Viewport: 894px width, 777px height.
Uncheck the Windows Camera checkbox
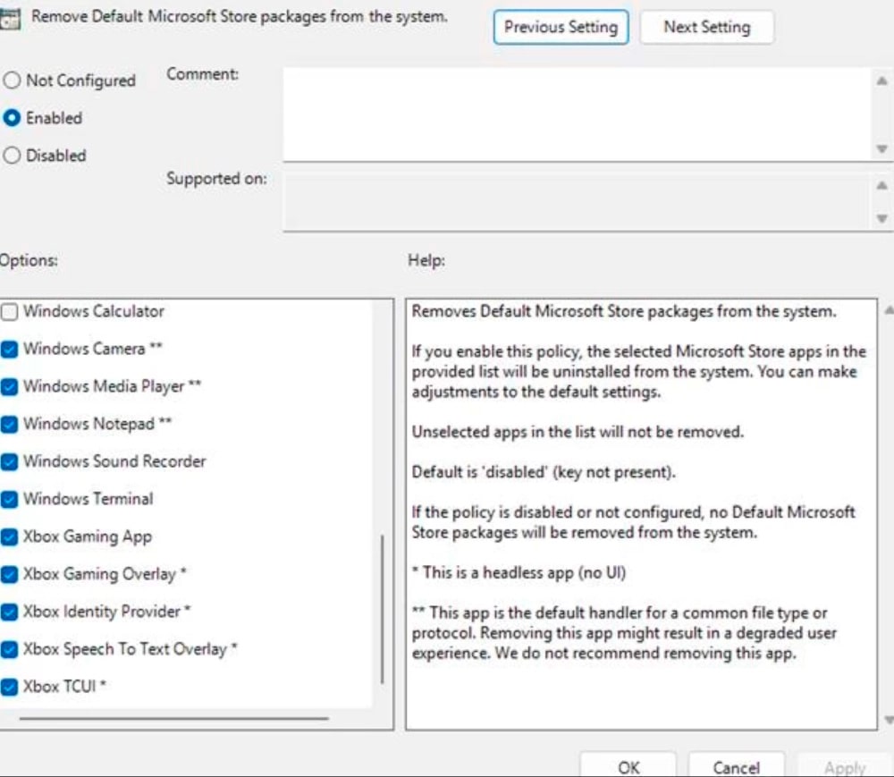(10, 350)
